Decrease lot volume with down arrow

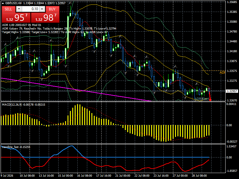click(x=19, y=9)
